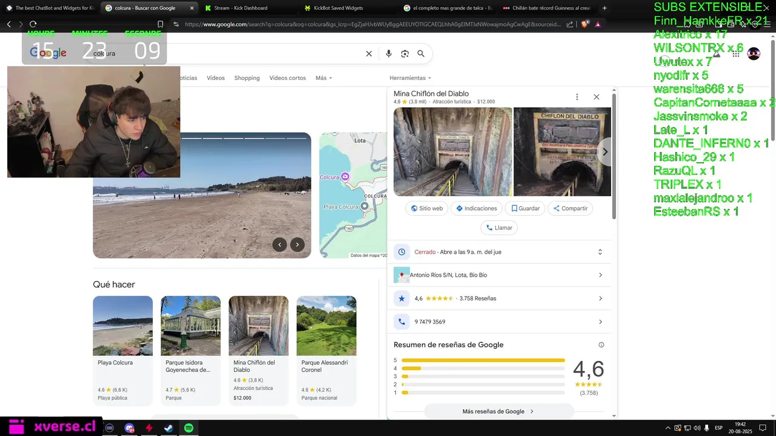
Task: Go back with the browser back arrow
Action: tap(8, 24)
